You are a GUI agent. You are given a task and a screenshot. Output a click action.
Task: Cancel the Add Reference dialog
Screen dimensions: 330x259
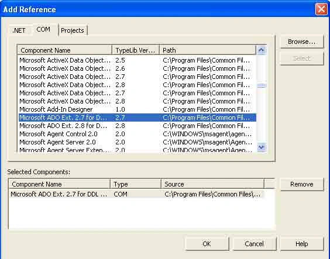(255, 244)
